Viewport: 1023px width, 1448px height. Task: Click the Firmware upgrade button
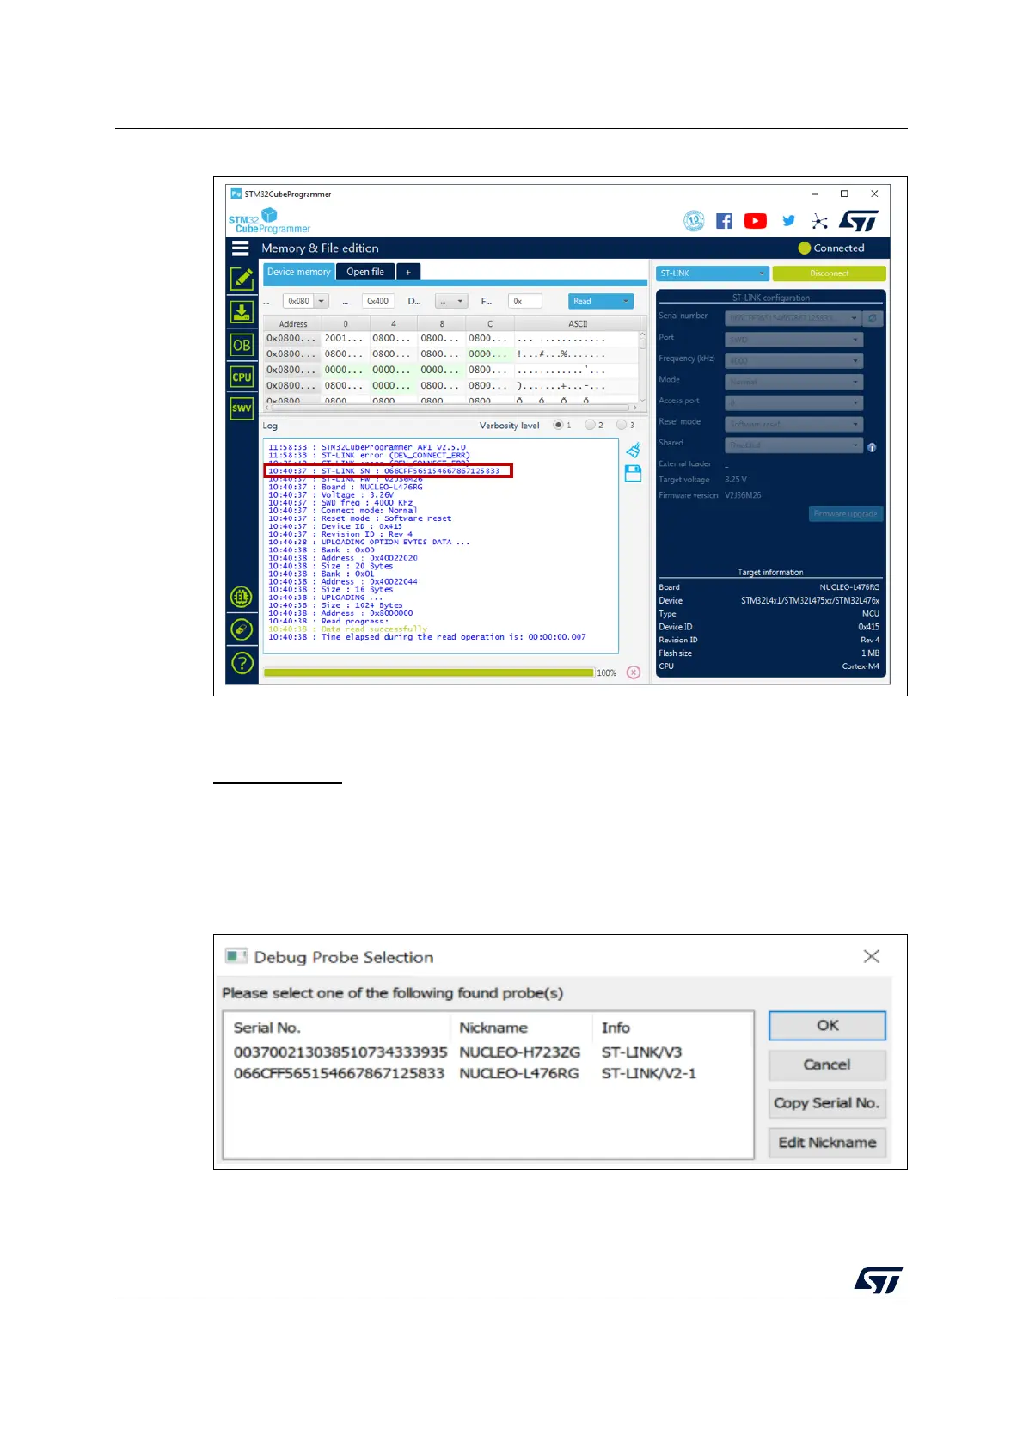(x=846, y=514)
